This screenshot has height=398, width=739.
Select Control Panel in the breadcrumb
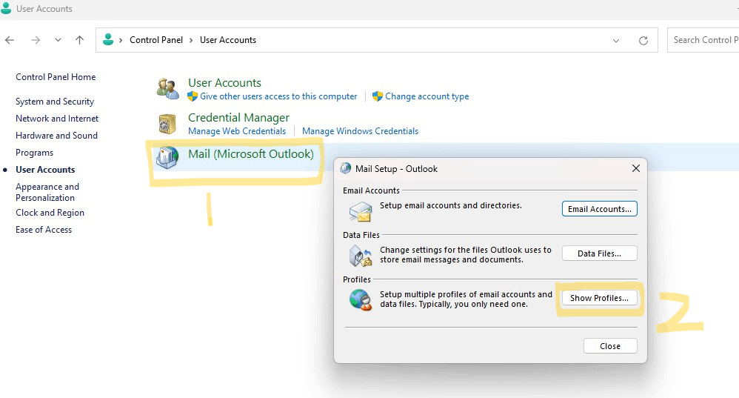point(156,40)
